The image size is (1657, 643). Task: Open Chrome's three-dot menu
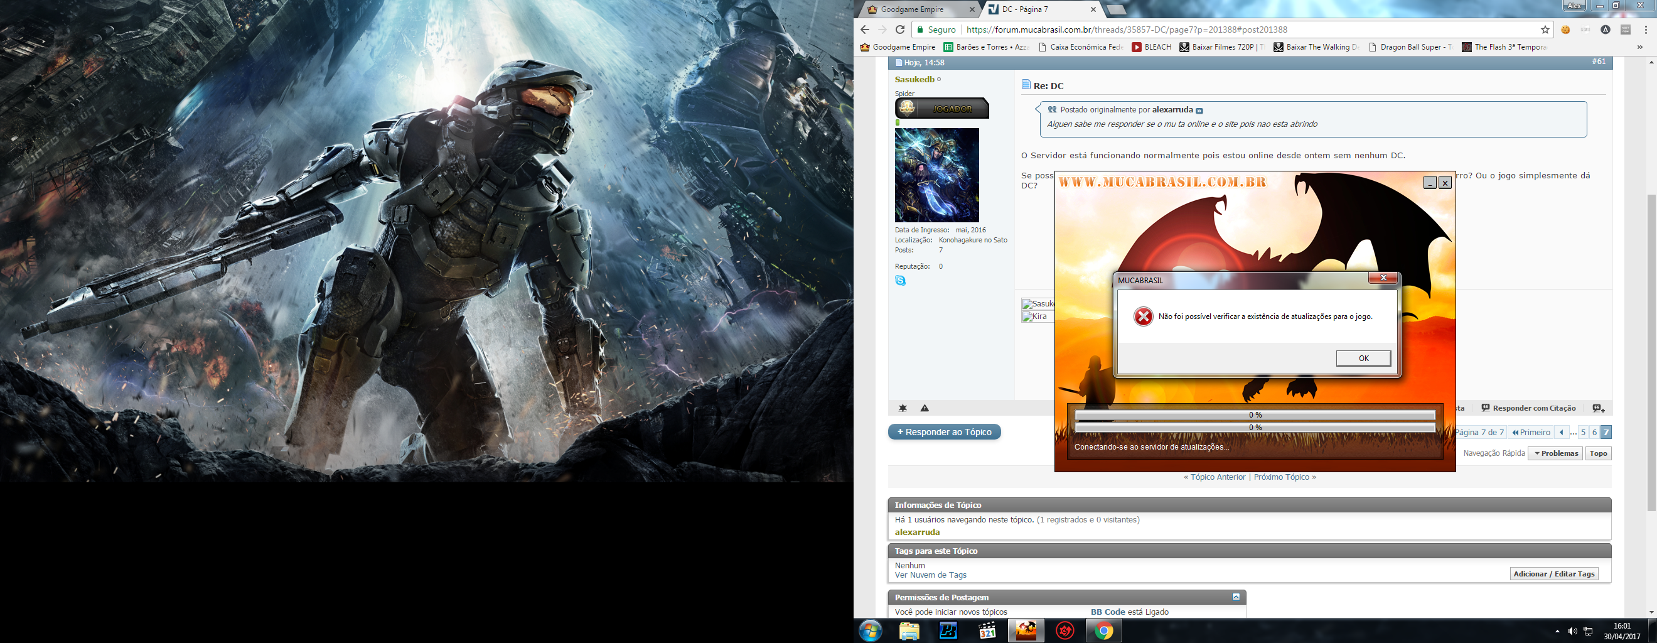click(x=1646, y=30)
